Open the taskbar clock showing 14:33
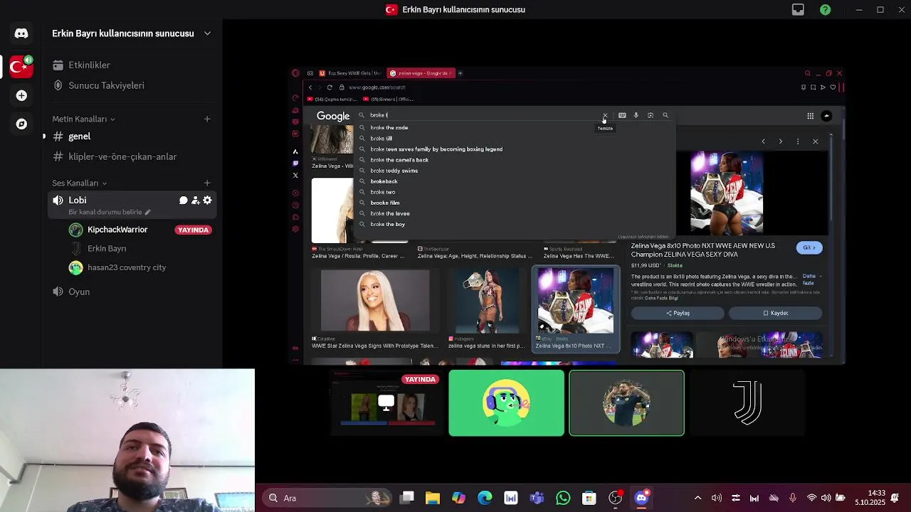 pyautogui.click(x=869, y=498)
